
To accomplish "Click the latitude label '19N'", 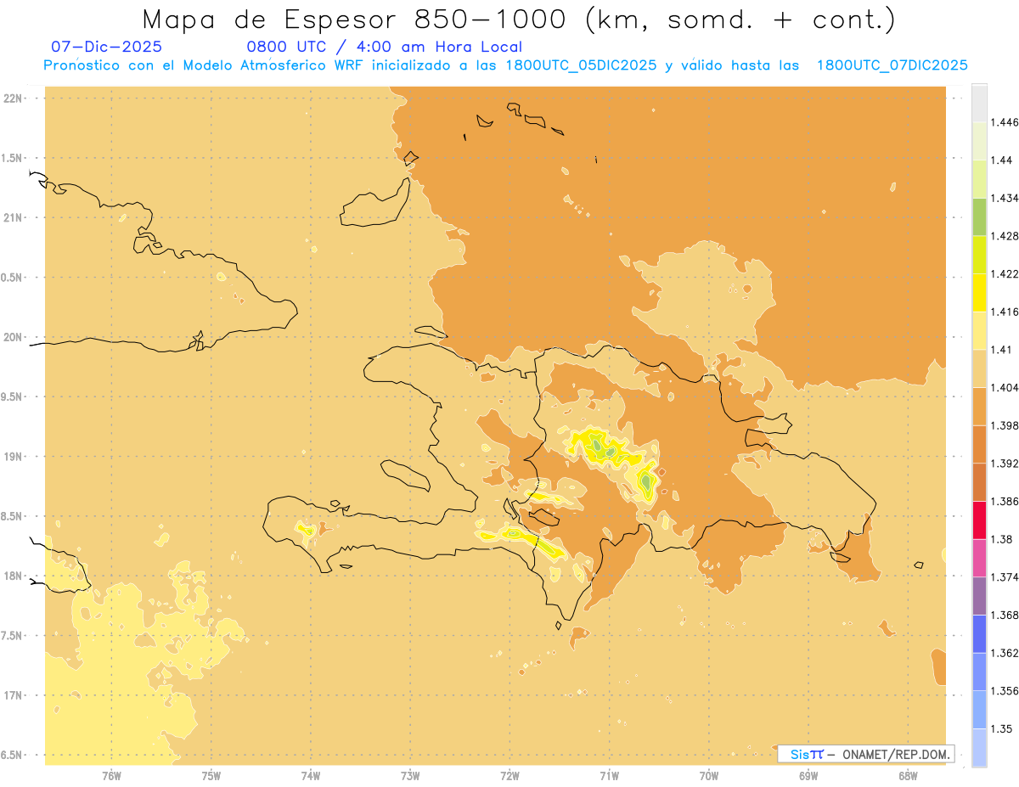I will click(x=14, y=457).
